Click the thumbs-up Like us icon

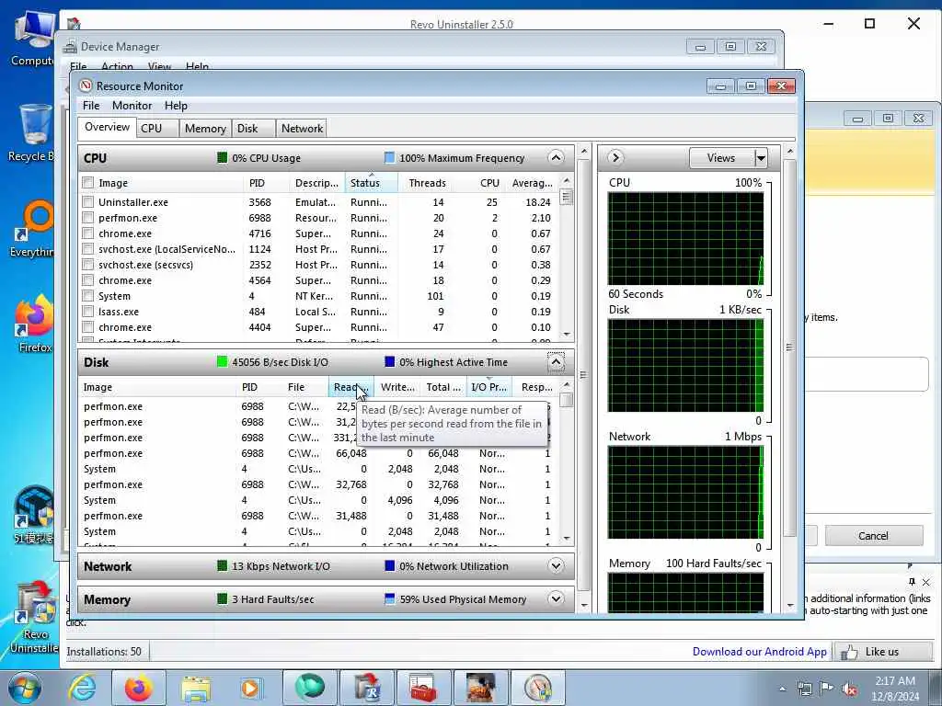[848, 652]
